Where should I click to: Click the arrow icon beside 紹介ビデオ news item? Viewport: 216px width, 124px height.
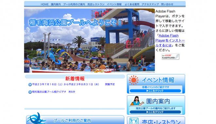pyautogui.click(x=30, y=92)
